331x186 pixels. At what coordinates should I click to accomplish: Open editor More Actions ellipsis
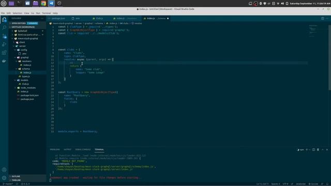[327, 19]
